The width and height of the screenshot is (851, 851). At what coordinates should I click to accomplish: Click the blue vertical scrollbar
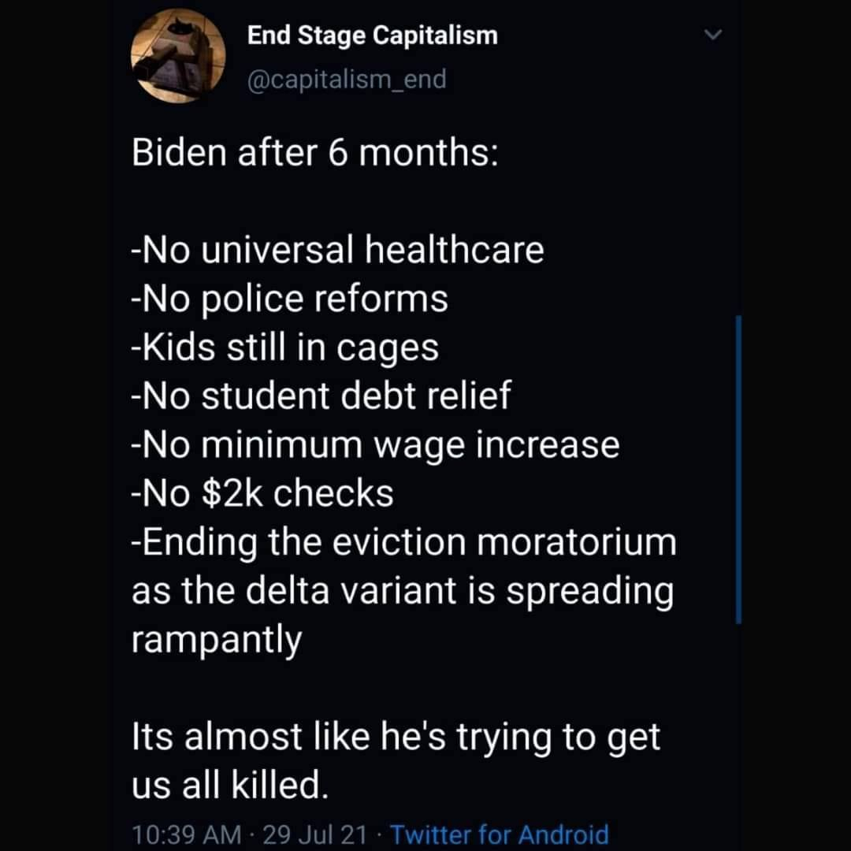pos(738,470)
